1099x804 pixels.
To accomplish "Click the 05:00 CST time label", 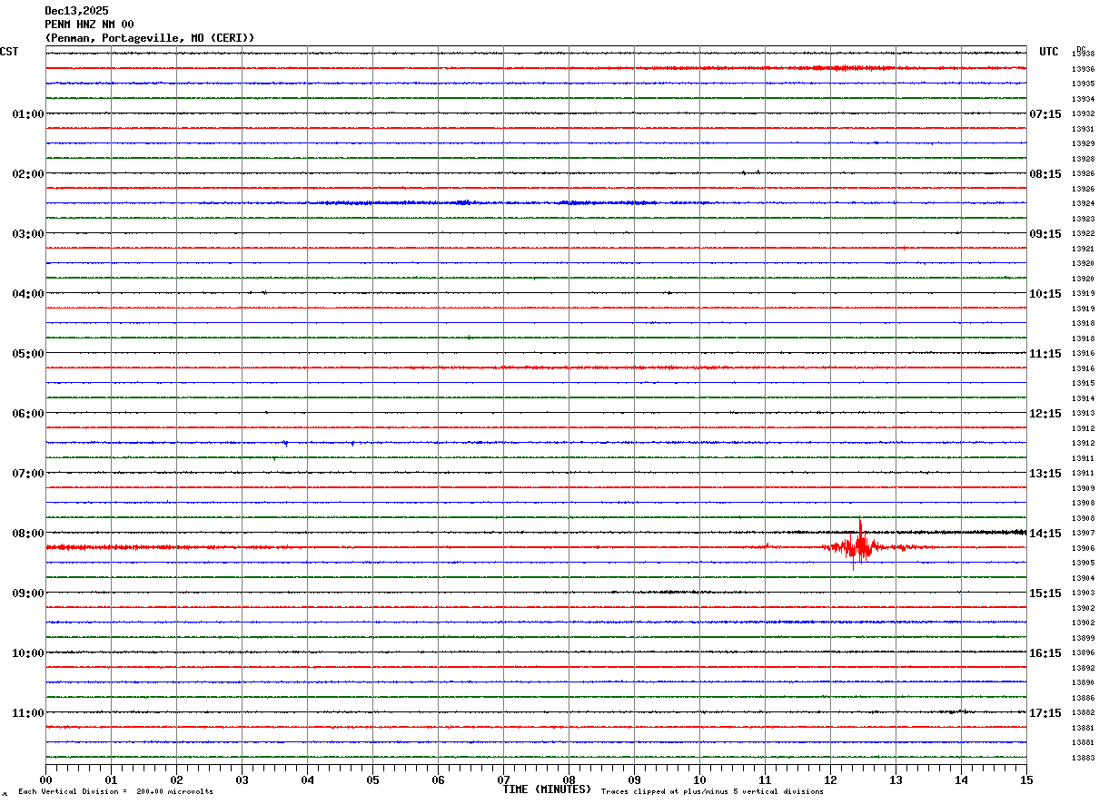I will (x=28, y=354).
